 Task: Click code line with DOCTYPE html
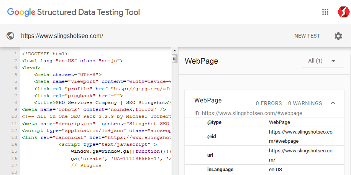coord(45,54)
